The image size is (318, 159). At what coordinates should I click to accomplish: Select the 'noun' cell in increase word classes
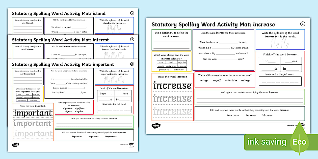pos(161,62)
